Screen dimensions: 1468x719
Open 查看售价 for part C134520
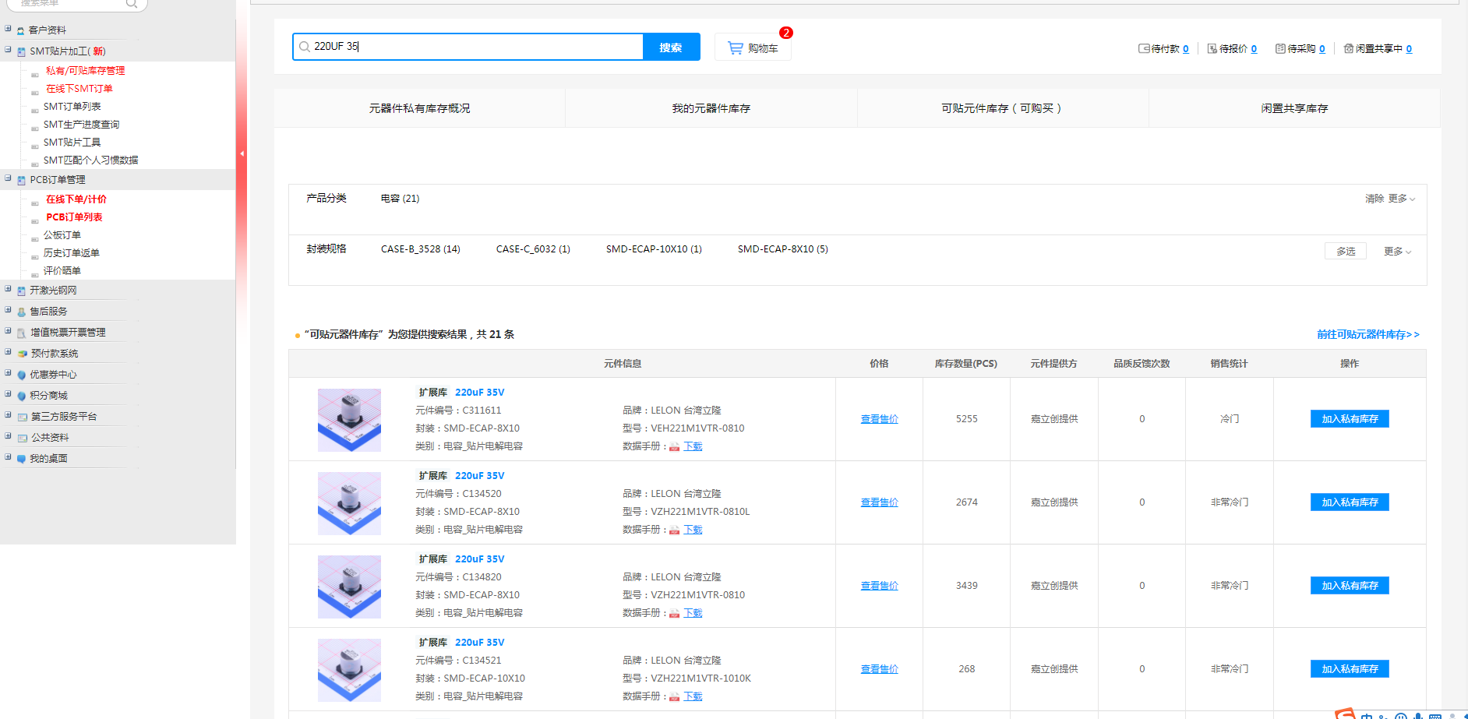879,502
